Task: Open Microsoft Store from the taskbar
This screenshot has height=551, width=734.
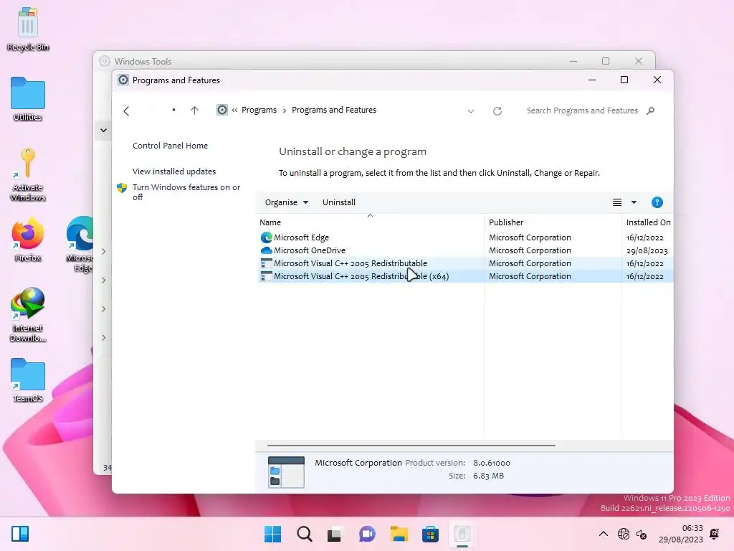Action: 430,534
